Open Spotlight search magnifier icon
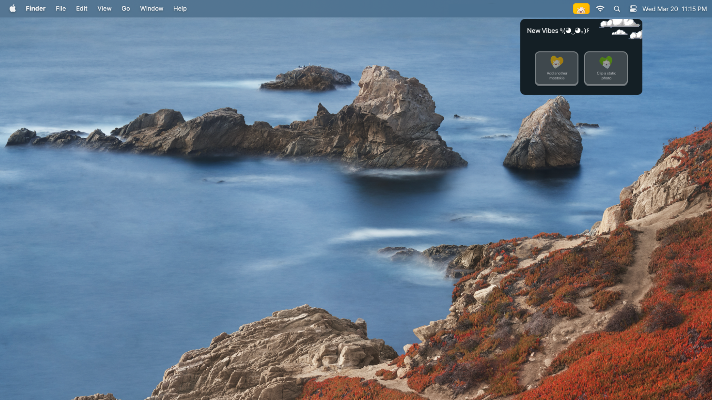Image resolution: width=712 pixels, height=400 pixels. click(x=617, y=9)
